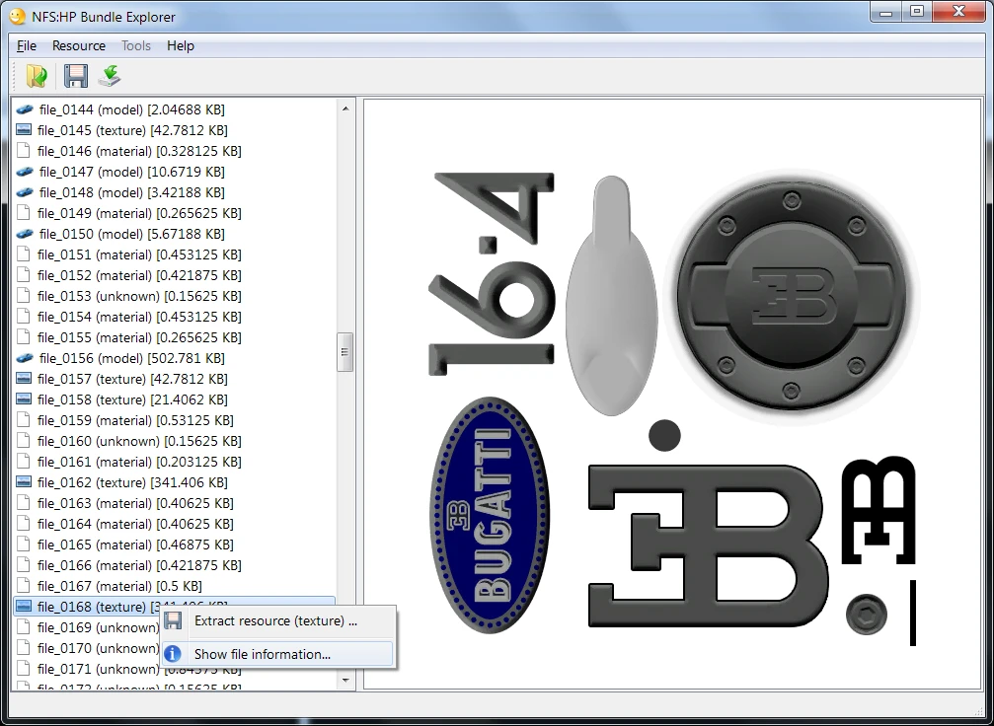Select file_0151 (material) [0.453125 KB]
This screenshot has height=726, width=994.
(139, 254)
